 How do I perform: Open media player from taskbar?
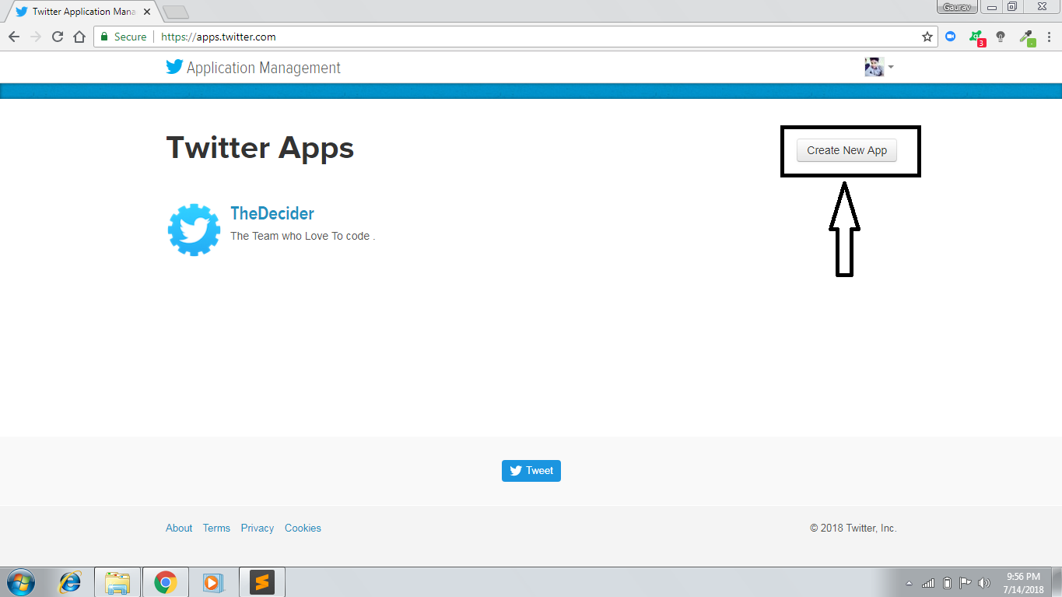pyautogui.click(x=212, y=582)
